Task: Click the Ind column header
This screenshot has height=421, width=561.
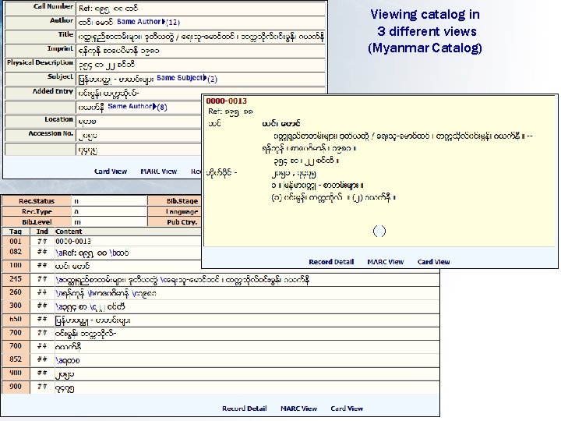Action: (42, 232)
